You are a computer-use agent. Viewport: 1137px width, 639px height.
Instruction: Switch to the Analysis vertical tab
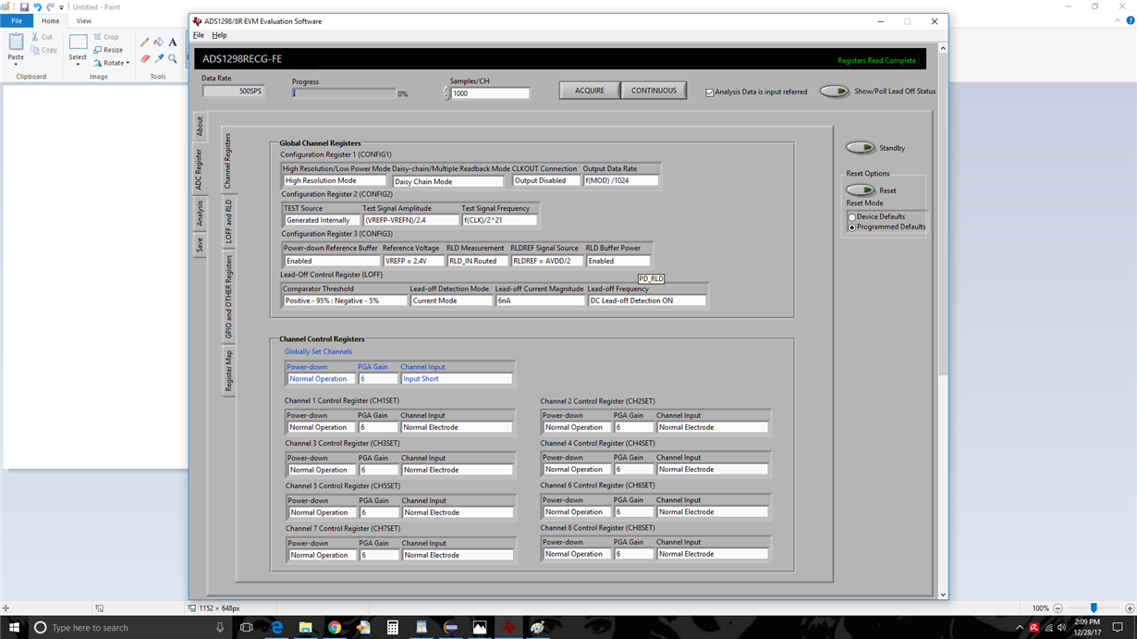tap(199, 215)
